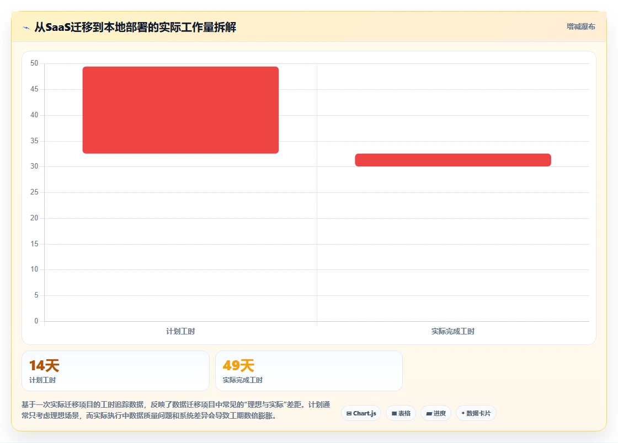The height and width of the screenshot is (443, 618).
Task: Click the 实际完成工时 caption under 49天
Action: 242,380
